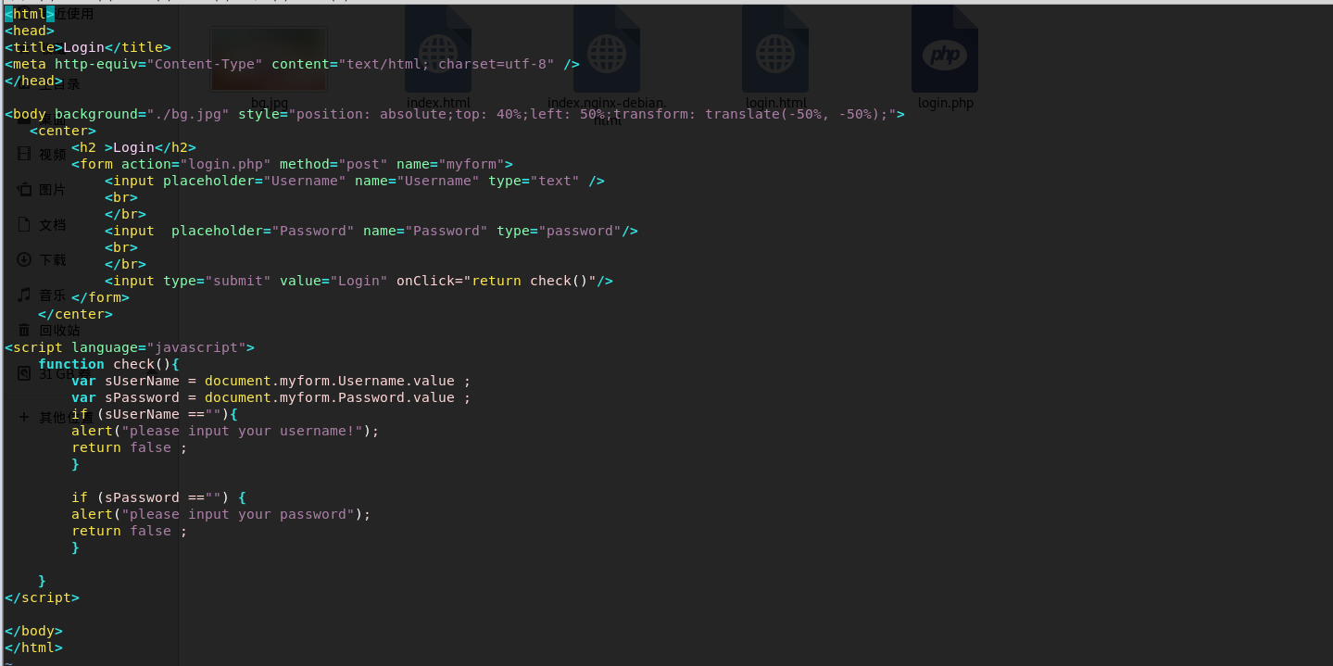The image size is (1333, 666).
Task: Click the if (sPassword =="") { line
Action: (158, 497)
